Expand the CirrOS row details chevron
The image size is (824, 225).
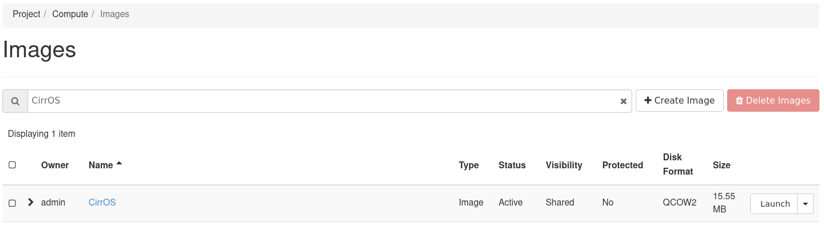31,202
